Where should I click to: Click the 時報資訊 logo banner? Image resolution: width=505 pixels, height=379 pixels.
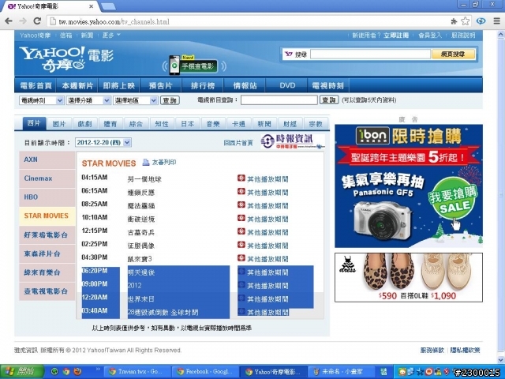click(x=293, y=142)
